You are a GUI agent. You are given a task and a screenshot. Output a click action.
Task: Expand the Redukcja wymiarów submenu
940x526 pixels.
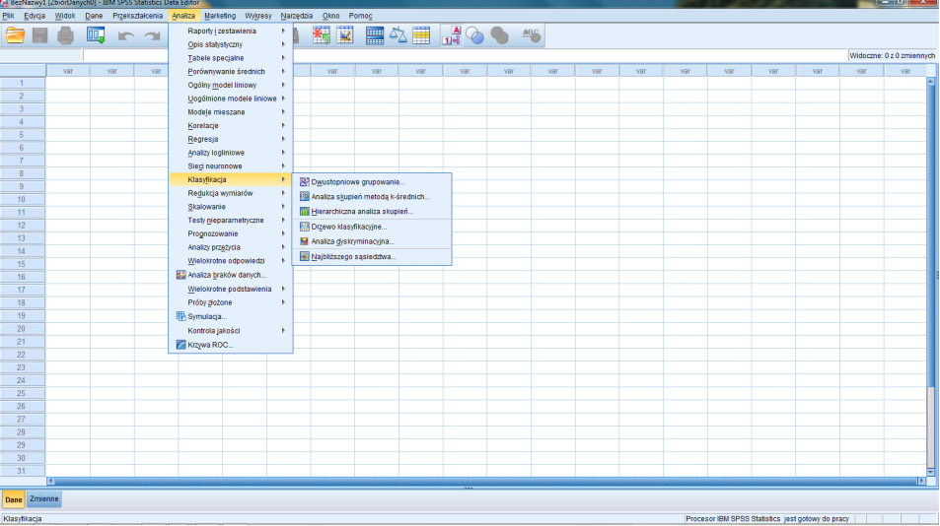coord(231,193)
